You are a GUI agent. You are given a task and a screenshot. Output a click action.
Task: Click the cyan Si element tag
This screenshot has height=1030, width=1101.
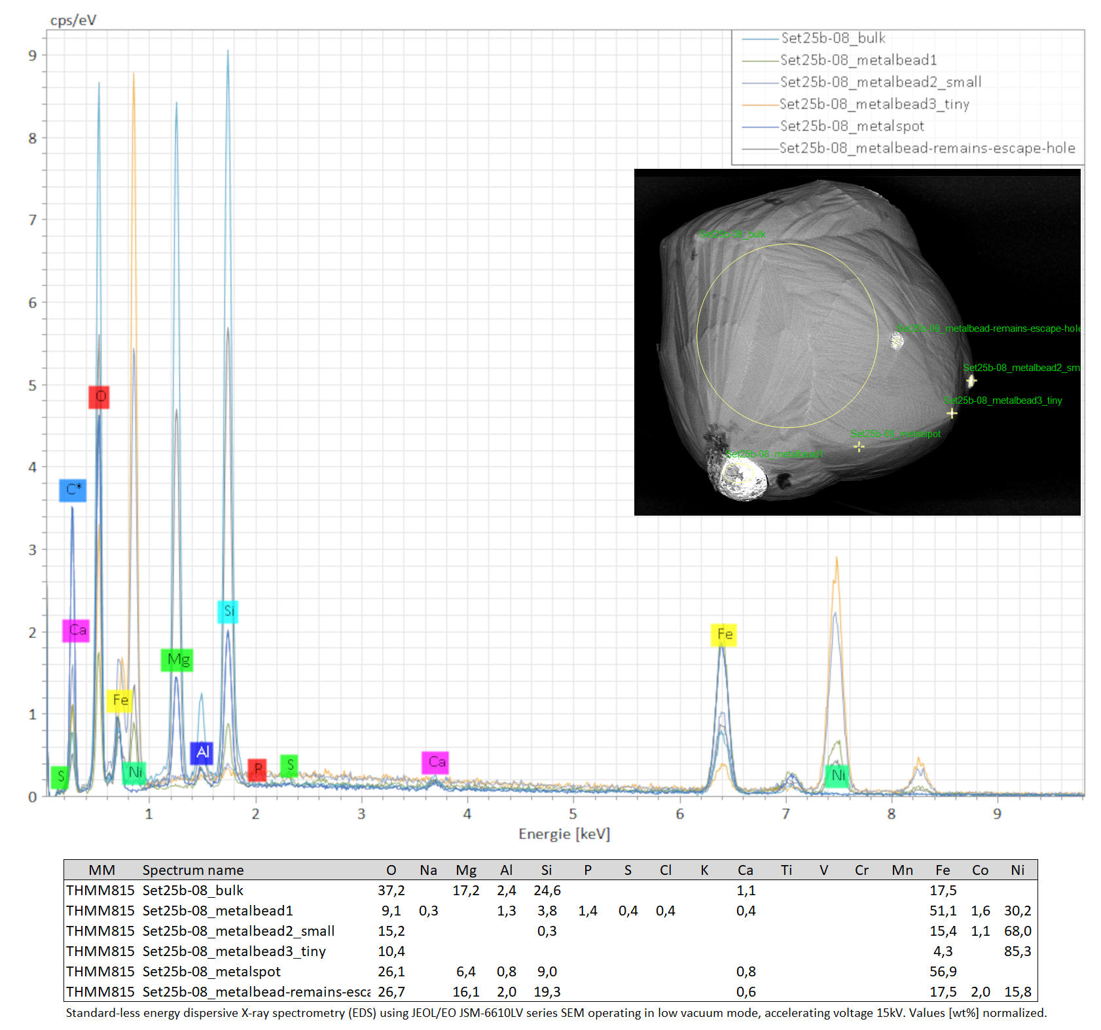pos(228,611)
